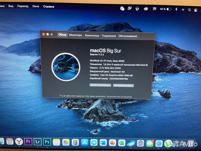Click the 4 ГБ 1600 MHz DDR3 text
This screenshot has width=201, height=151.
coord(110,68)
